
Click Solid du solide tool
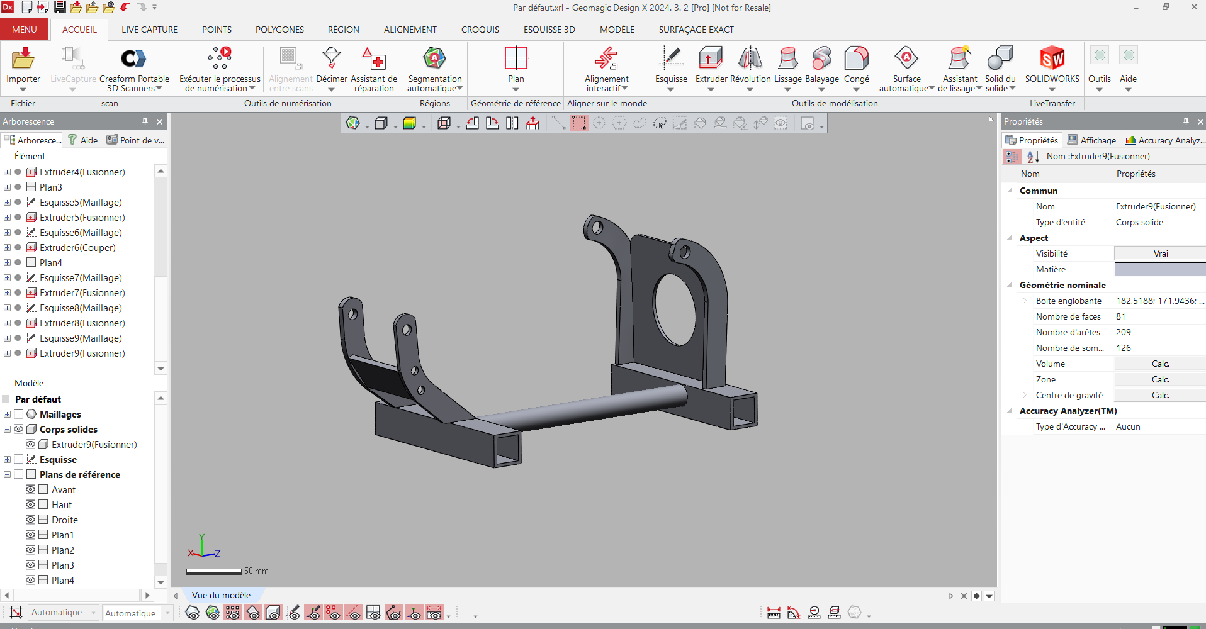(1000, 58)
